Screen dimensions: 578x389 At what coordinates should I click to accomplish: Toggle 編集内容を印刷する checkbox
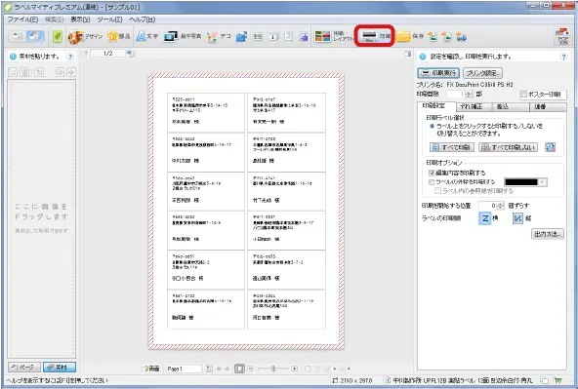pos(432,173)
